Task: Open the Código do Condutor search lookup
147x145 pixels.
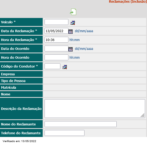Action: coord(65,67)
